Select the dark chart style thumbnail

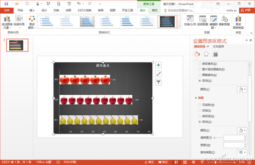pyautogui.click(x=167, y=22)
